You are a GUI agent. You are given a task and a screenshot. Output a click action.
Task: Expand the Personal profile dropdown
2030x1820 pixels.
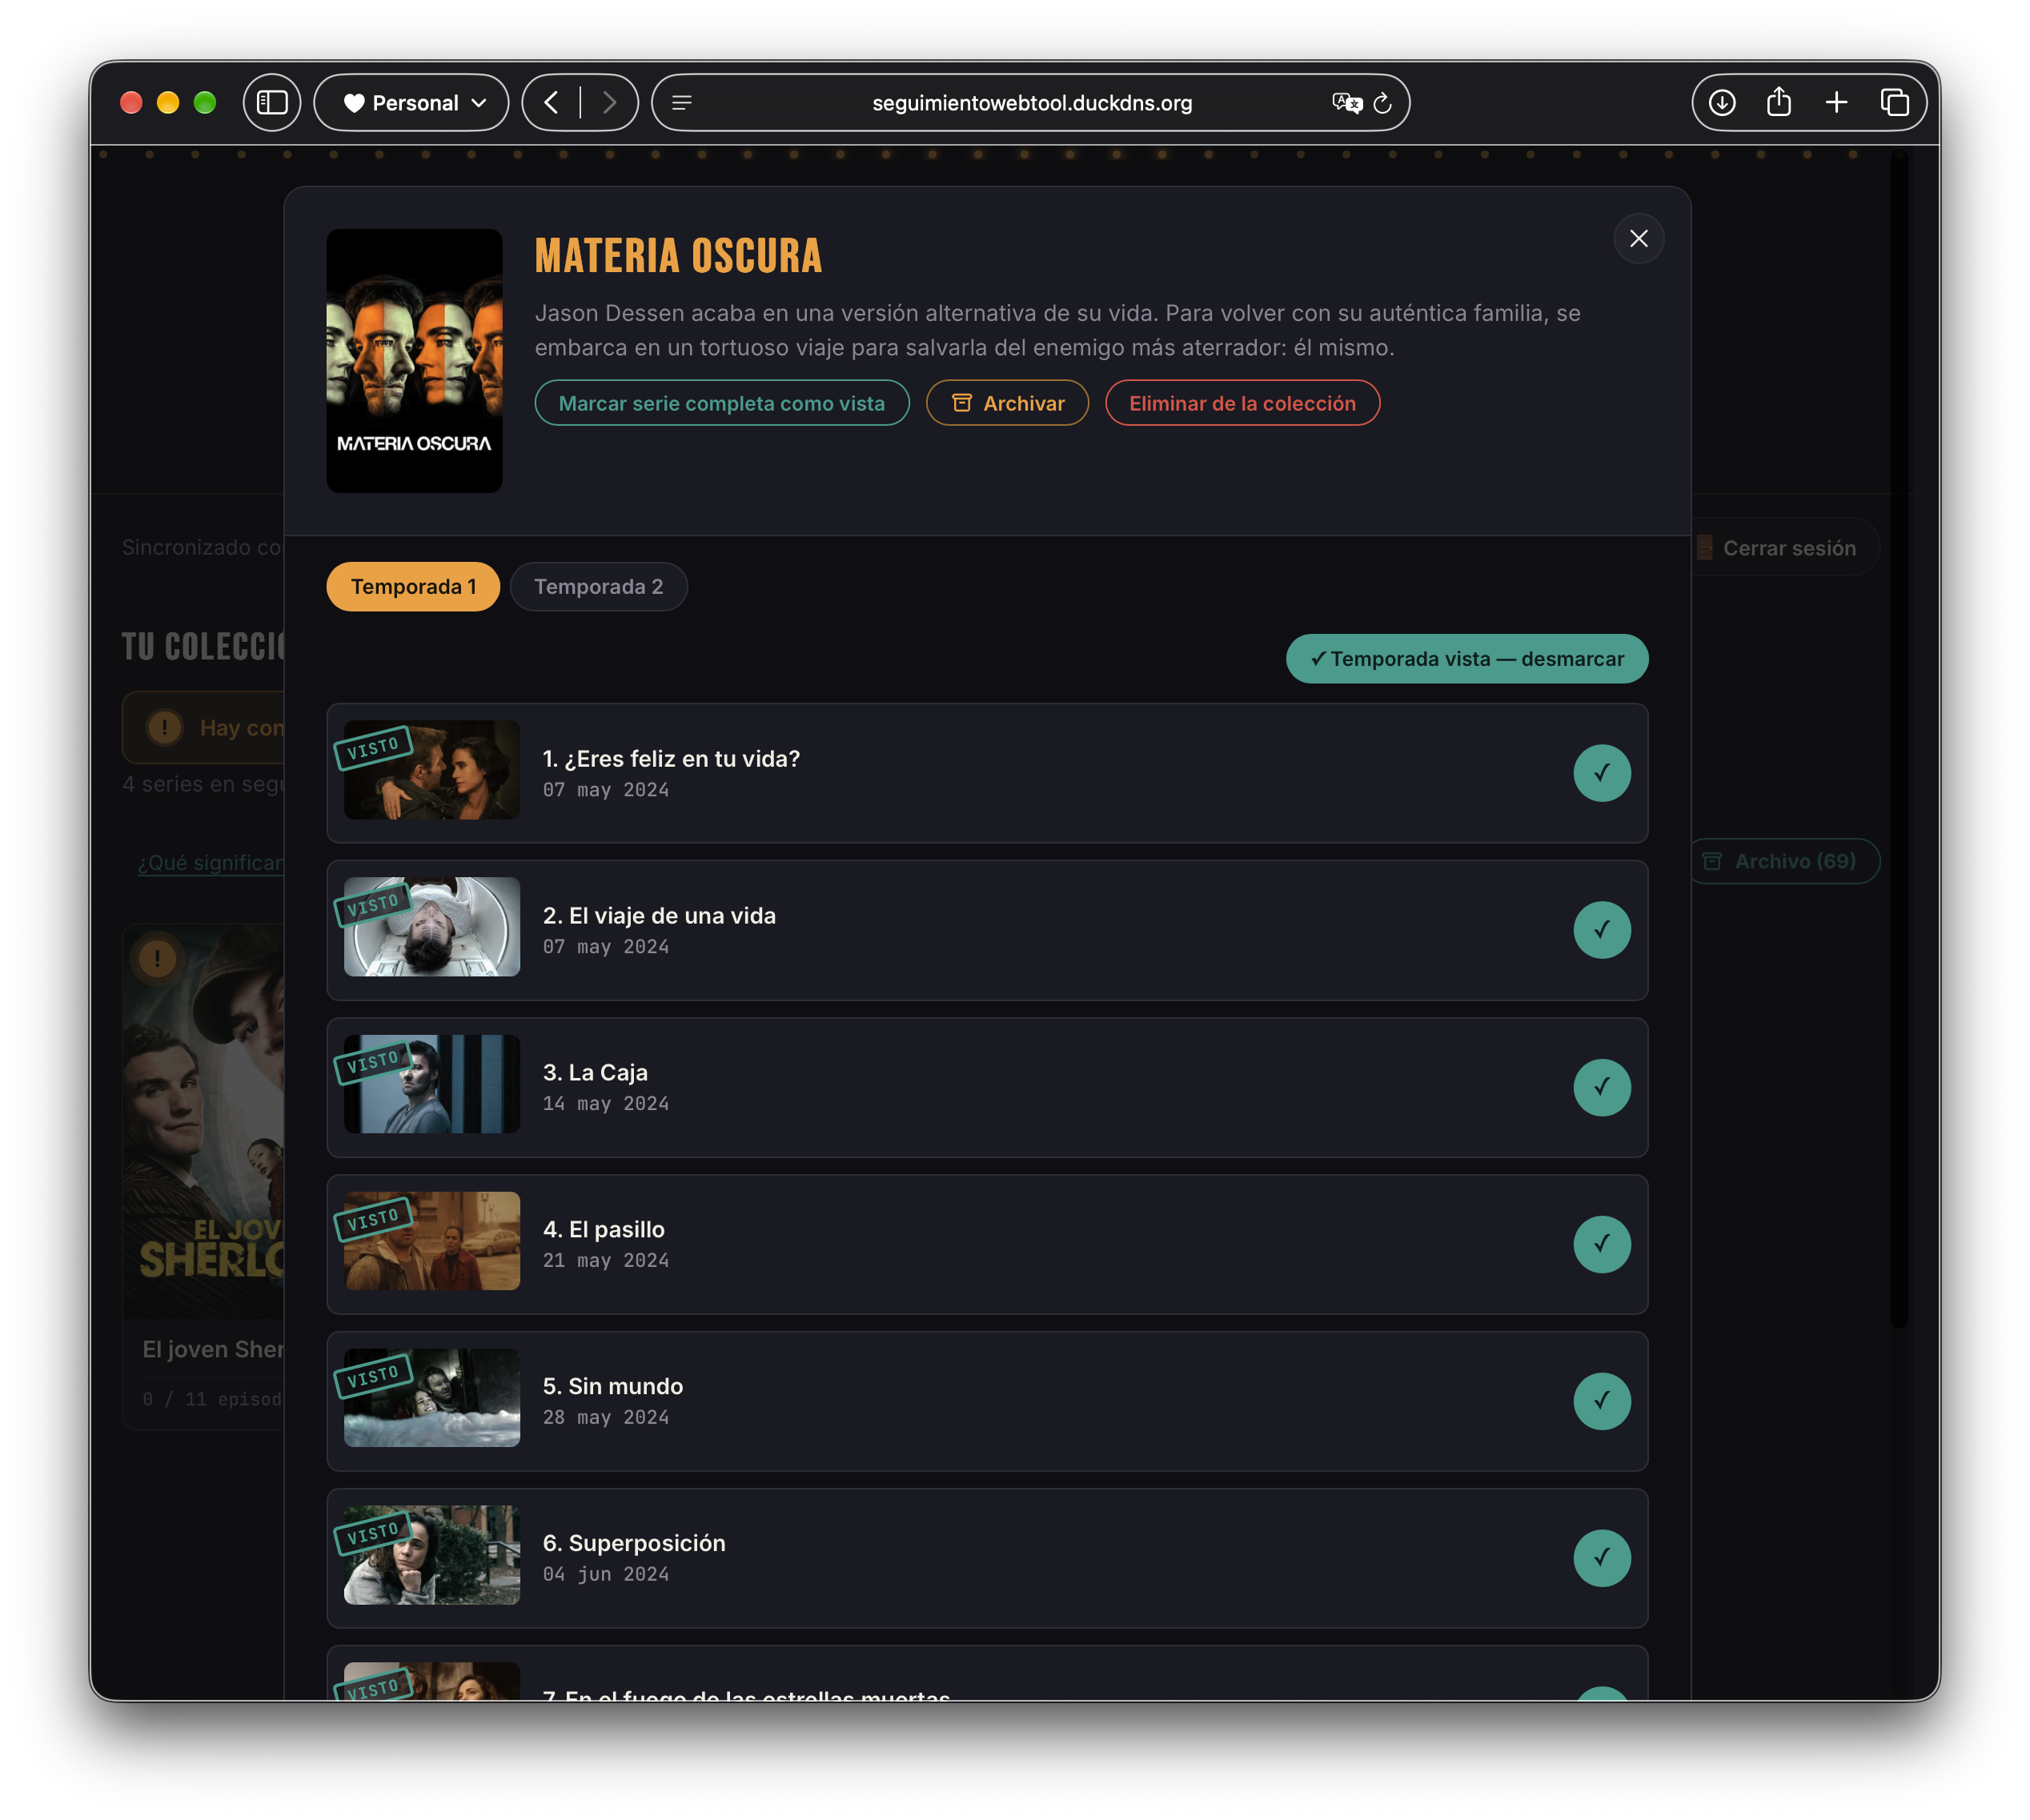(412, 102)
